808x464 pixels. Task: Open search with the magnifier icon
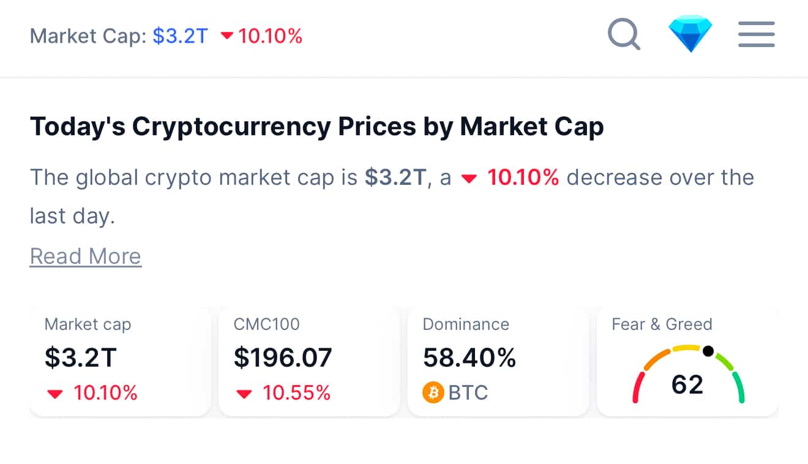tap(624, 34)
